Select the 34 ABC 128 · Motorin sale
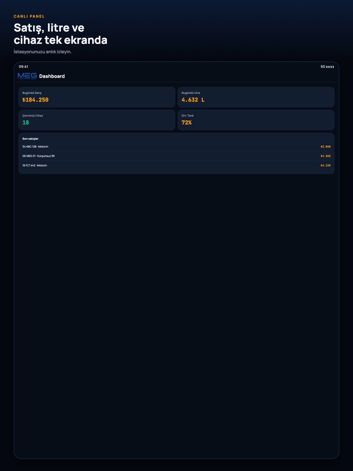 click(176, 147)
